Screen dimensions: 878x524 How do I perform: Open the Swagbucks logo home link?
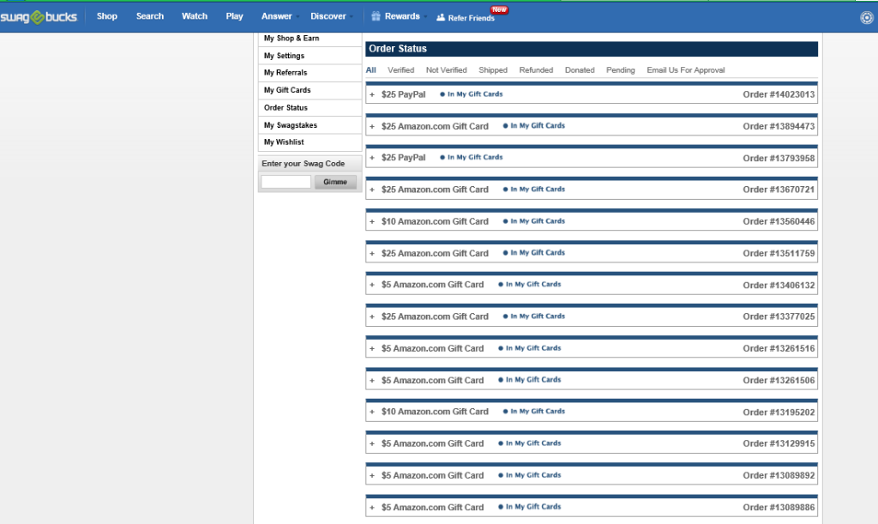coord(39,17)
